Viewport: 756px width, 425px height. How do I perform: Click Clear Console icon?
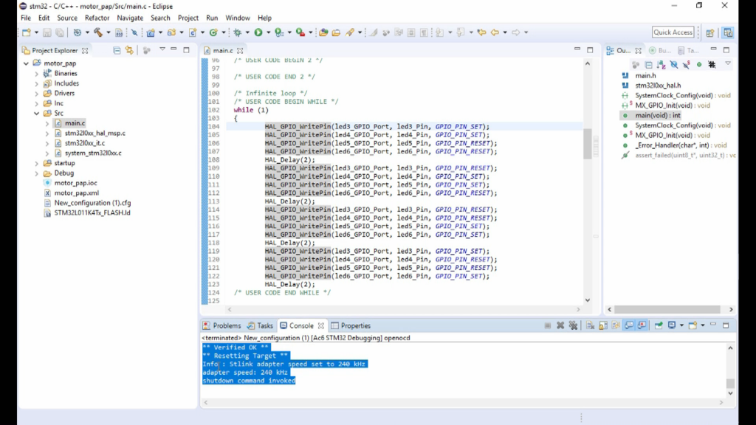tap(591, 325)
